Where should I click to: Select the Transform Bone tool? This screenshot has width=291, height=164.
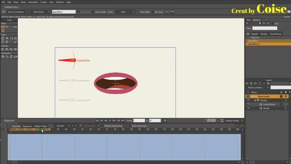click(7, 27)
